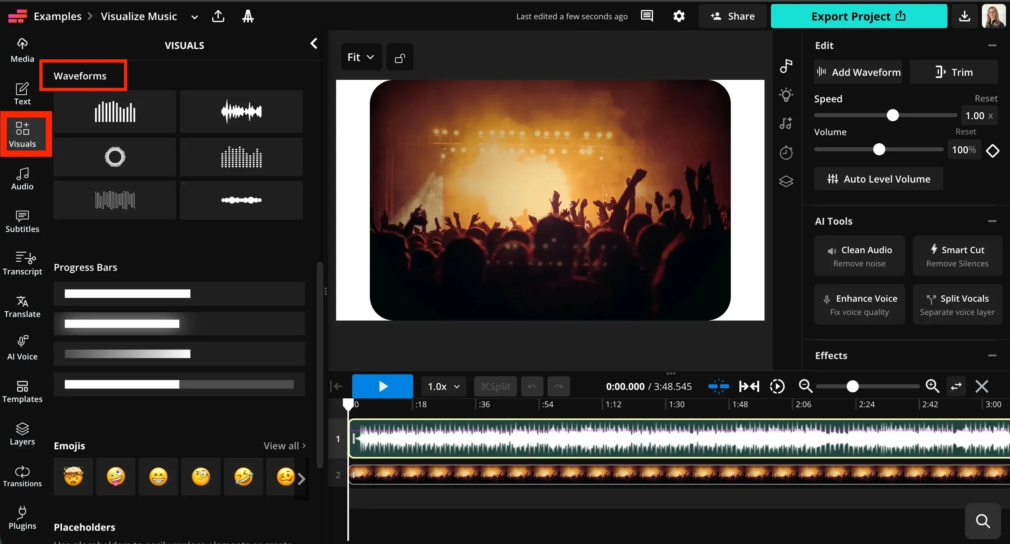Undo the last action
Image resolution: width=1010 pixels, height=544 pixels.
point(532,386)
